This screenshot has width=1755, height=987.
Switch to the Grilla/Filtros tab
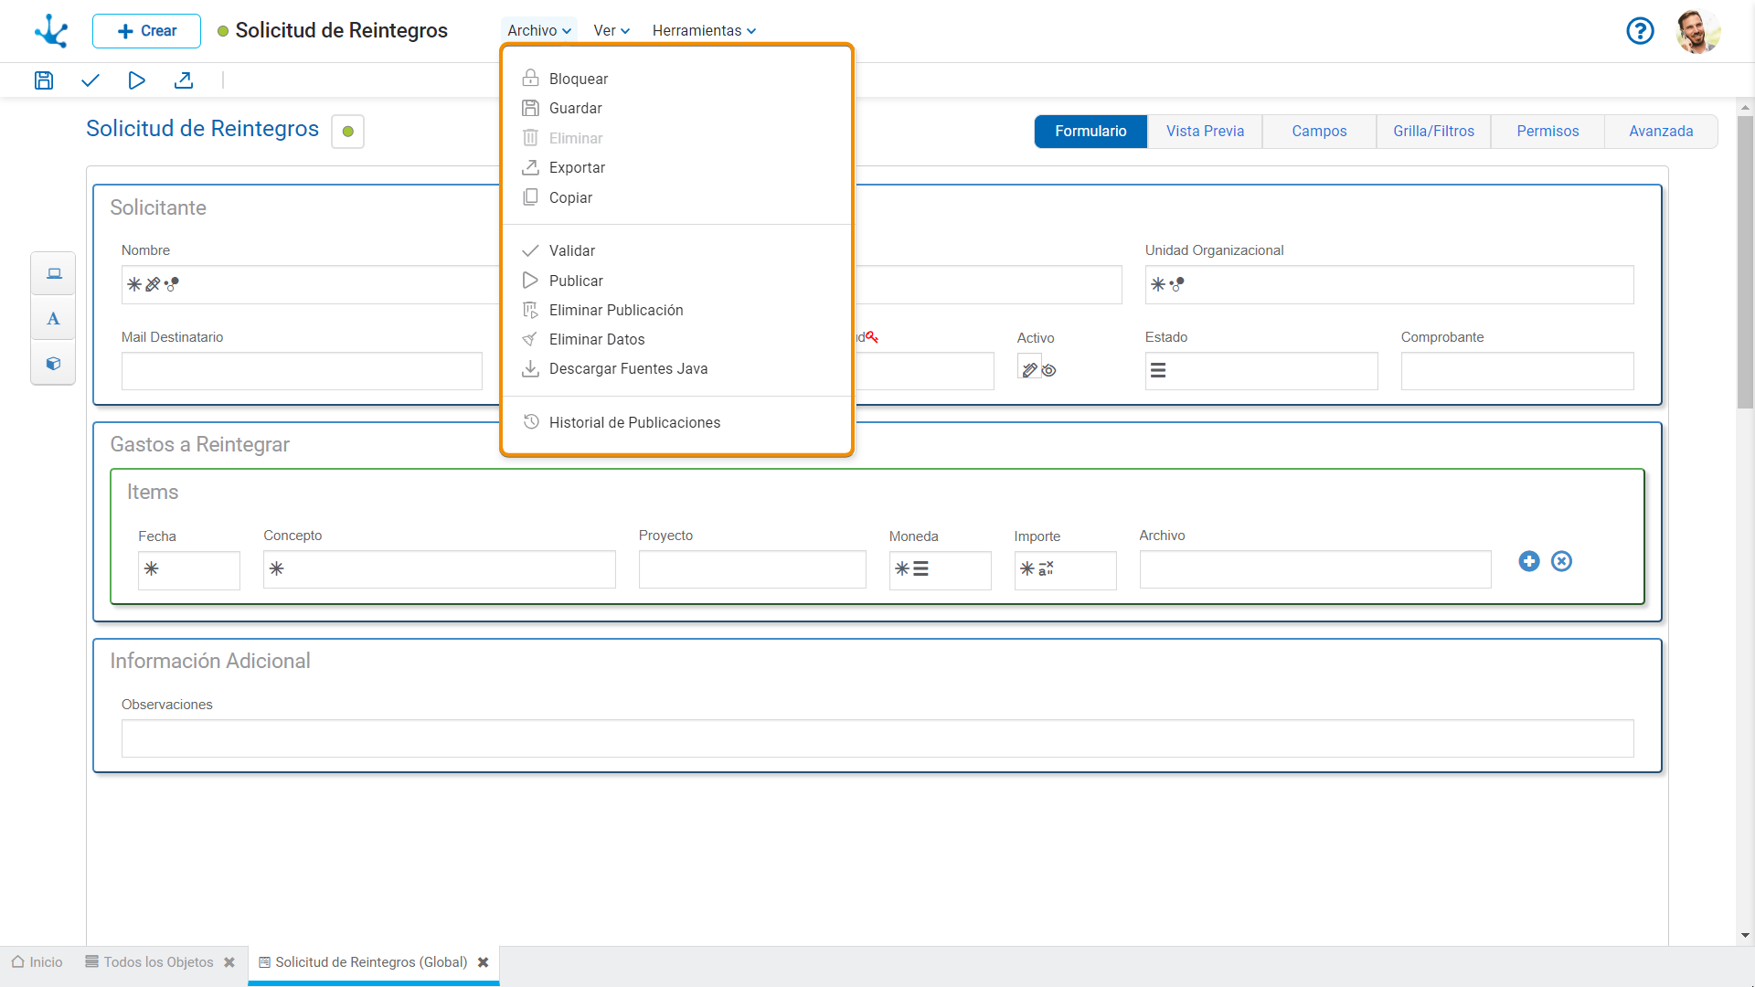(x=1433, y=131)
